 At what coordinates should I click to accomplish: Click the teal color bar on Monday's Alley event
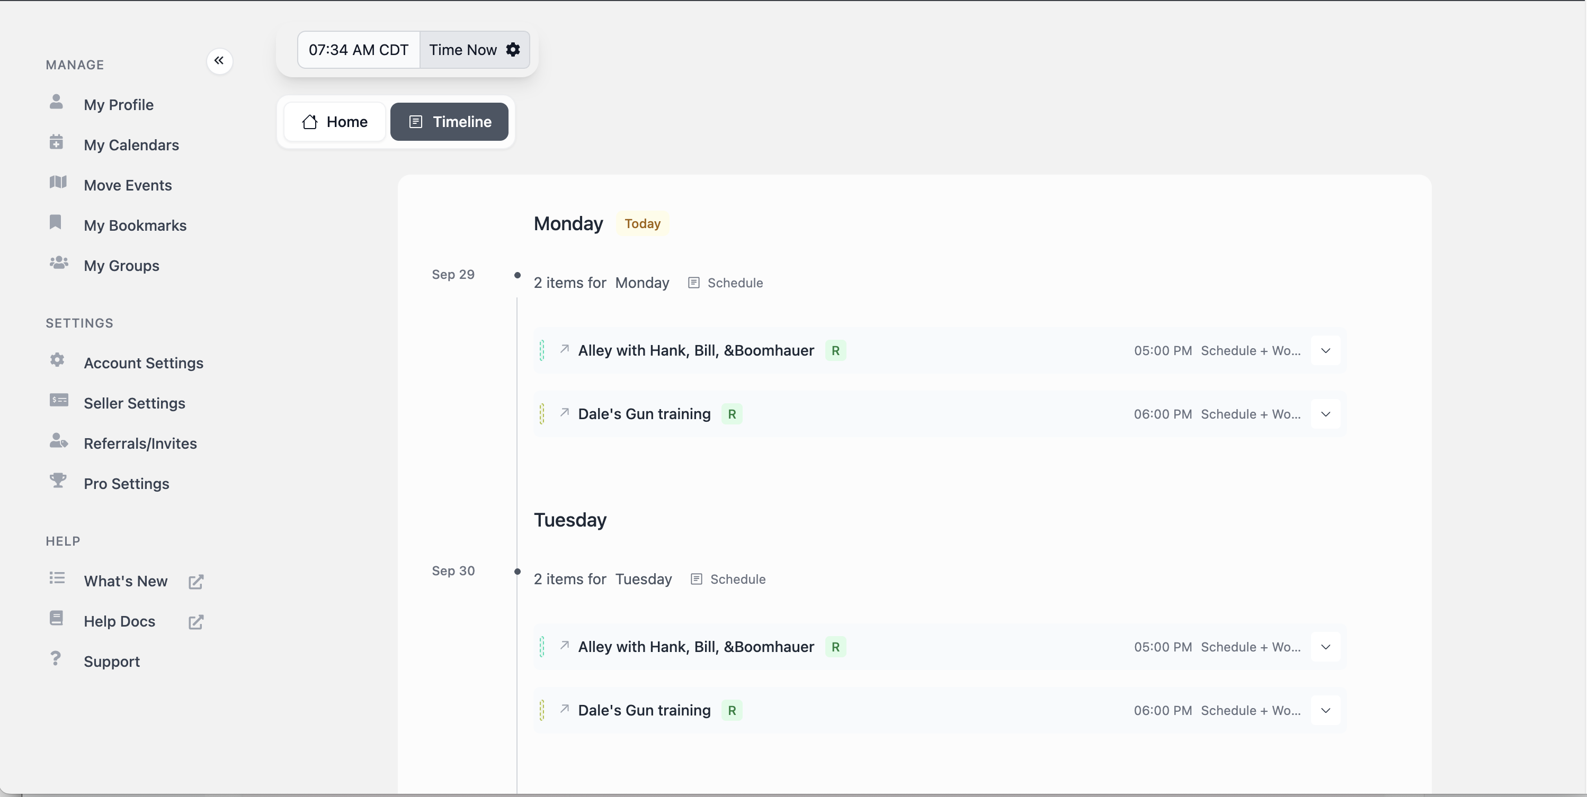[541, 350]
